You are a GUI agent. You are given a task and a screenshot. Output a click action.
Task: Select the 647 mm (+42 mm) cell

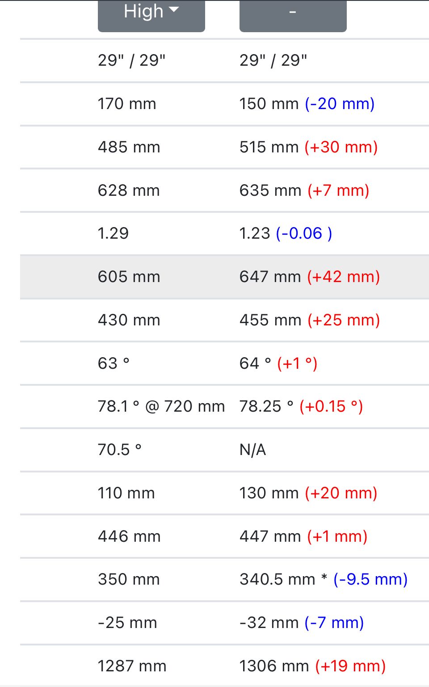[x=309, y=277]
